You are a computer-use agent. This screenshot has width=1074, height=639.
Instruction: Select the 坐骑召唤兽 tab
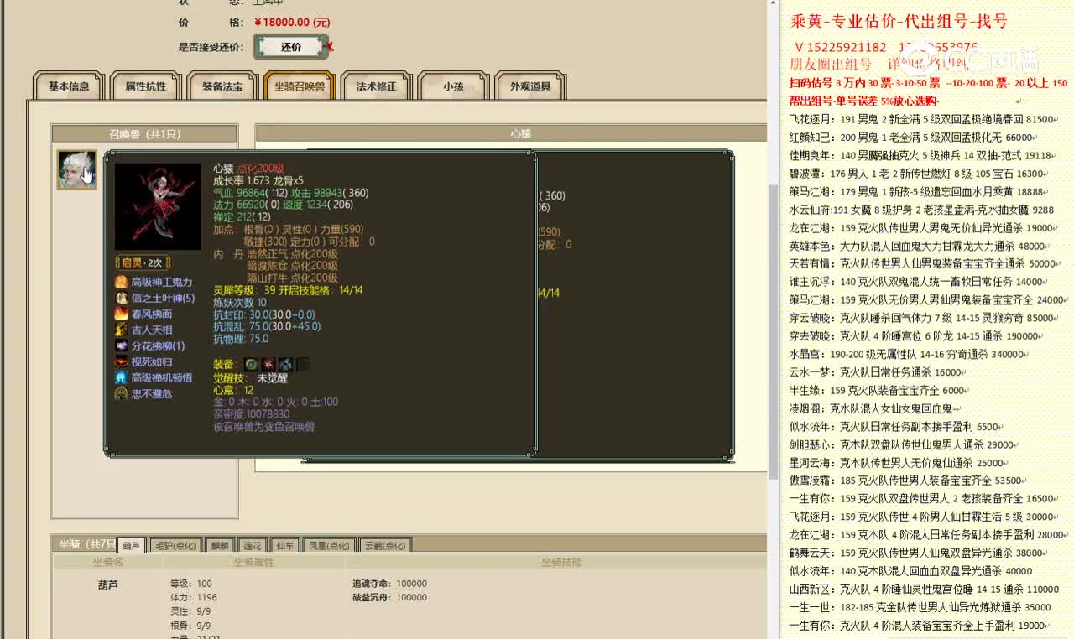[300, 86]
